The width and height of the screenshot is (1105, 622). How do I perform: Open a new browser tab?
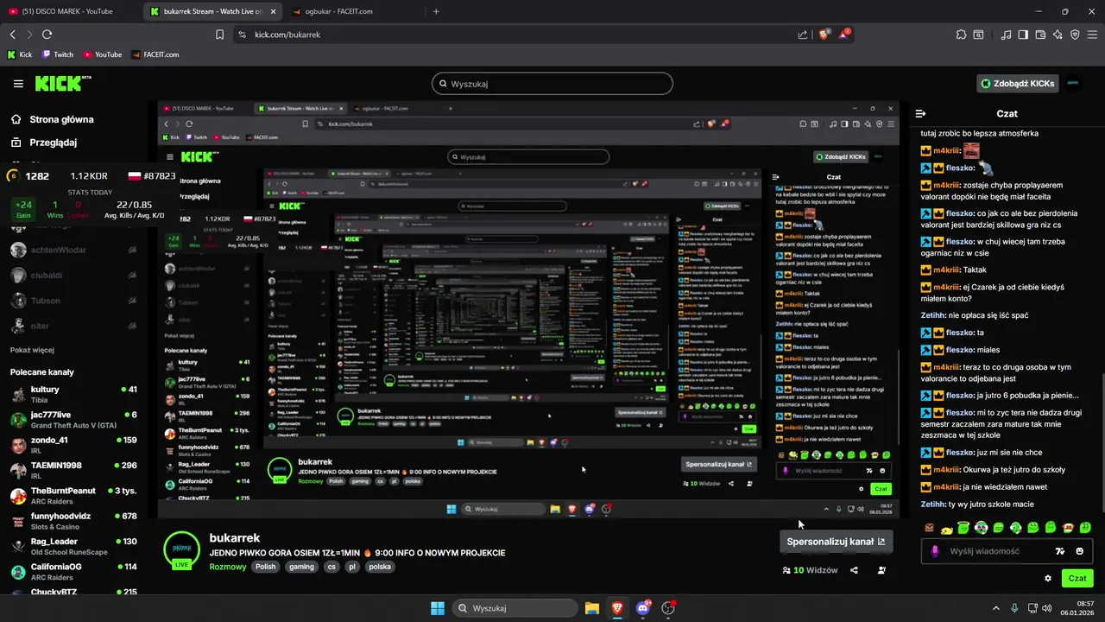436,11
